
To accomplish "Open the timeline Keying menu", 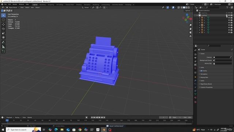I will tap(18, 117).
